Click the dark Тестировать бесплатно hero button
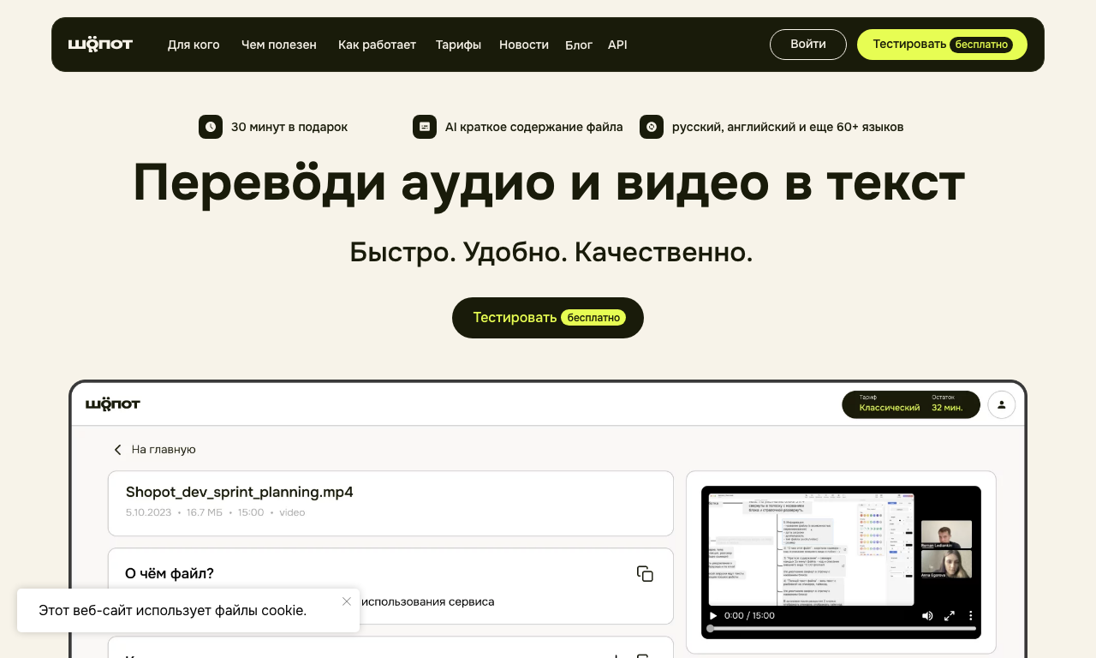The height and width of the screenshot is (658, 1096). coord(548,318)
